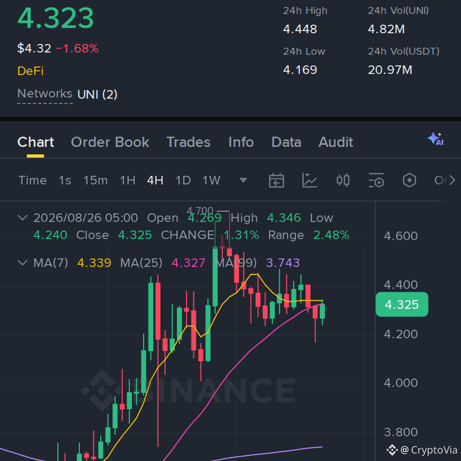Click the 3.800 price axis label

click(401, 432)
